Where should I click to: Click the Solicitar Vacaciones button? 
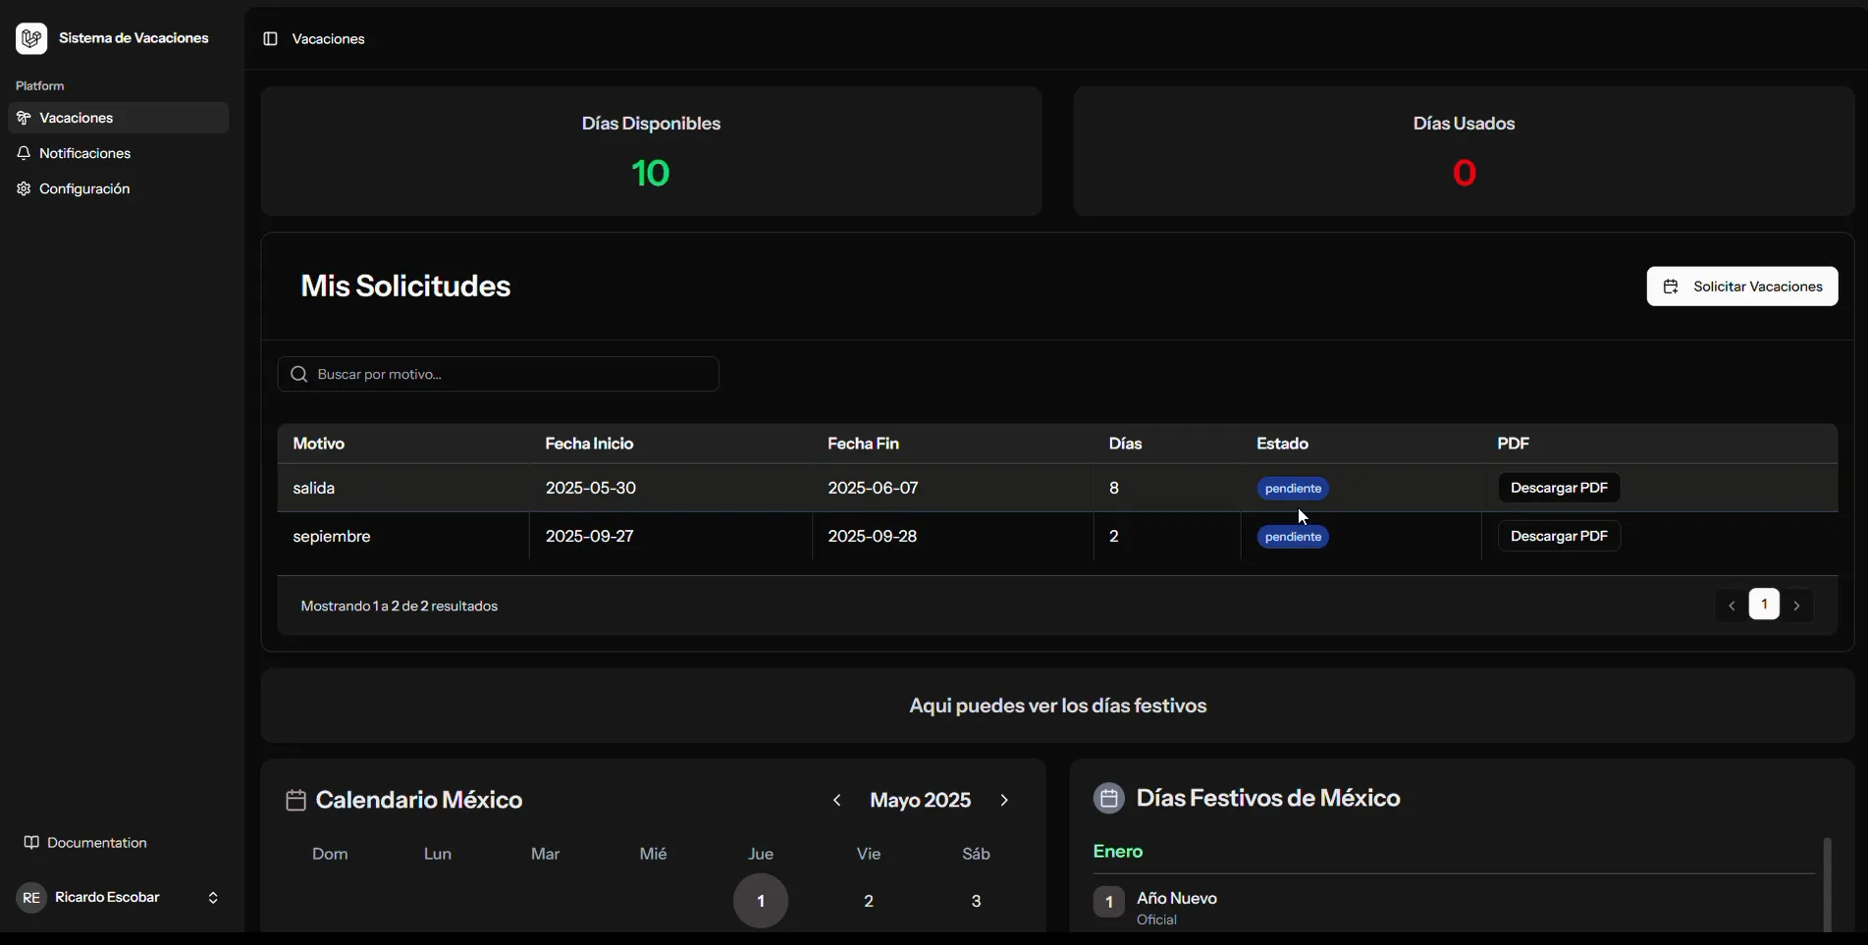(x=1741, y=287)
